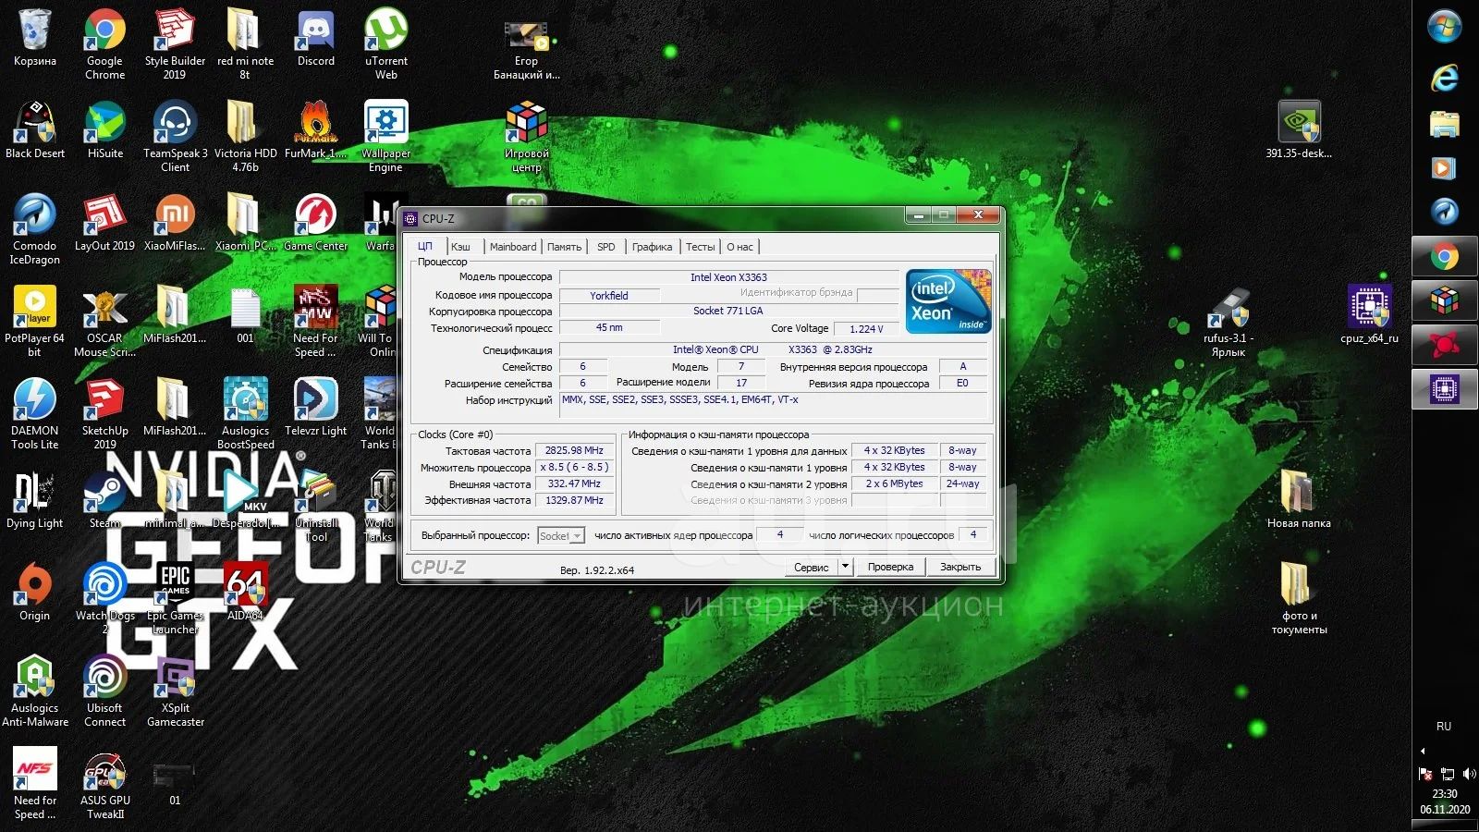Screen dimensions: 1479x832
Task: Open the Сервис dropdown arrow
Action: coord(845,567)
